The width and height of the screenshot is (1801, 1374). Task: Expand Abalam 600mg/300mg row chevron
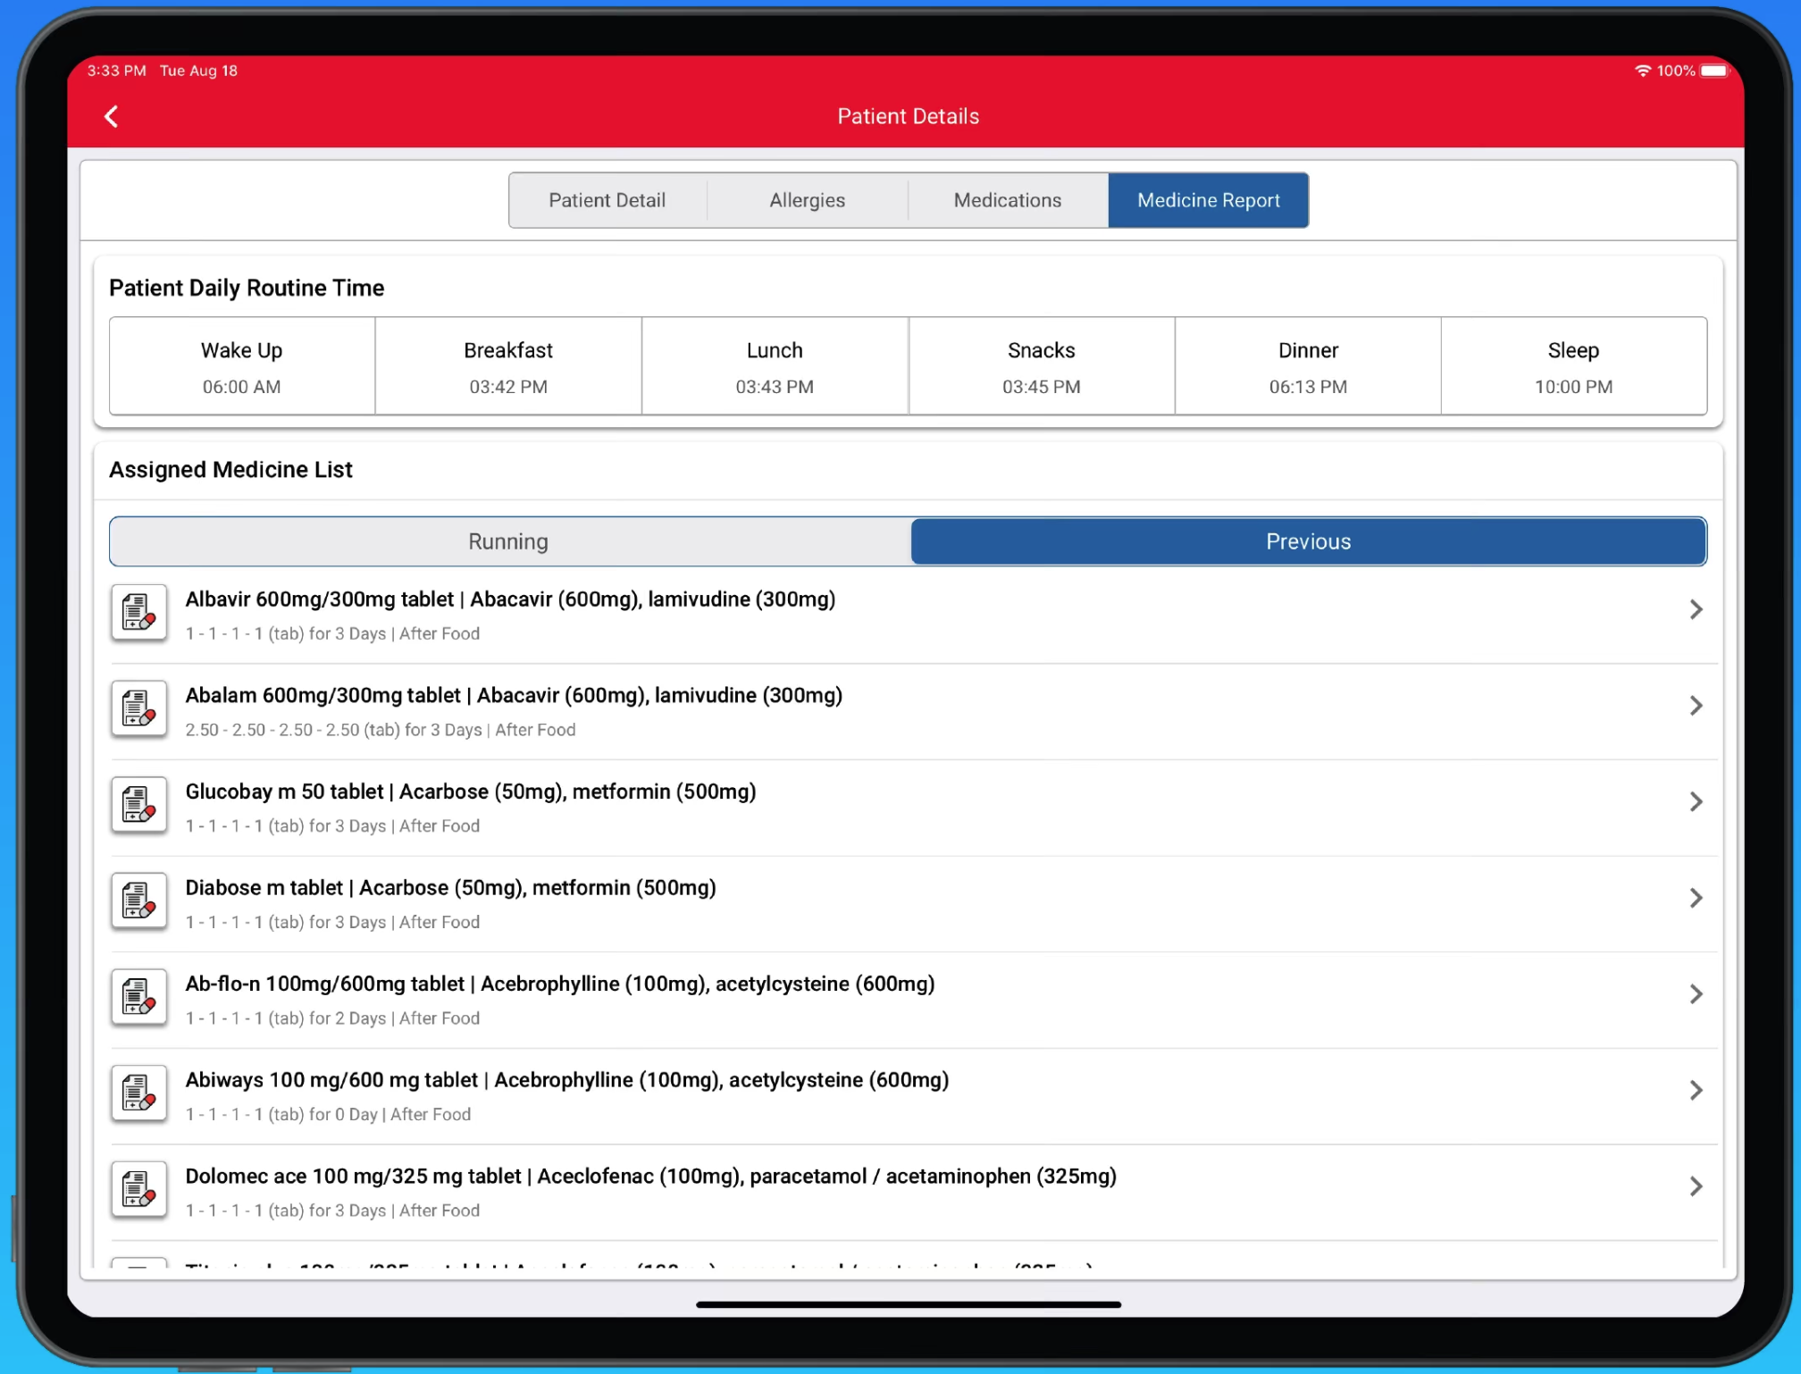pyautogui.click(x=1696, y=706)
